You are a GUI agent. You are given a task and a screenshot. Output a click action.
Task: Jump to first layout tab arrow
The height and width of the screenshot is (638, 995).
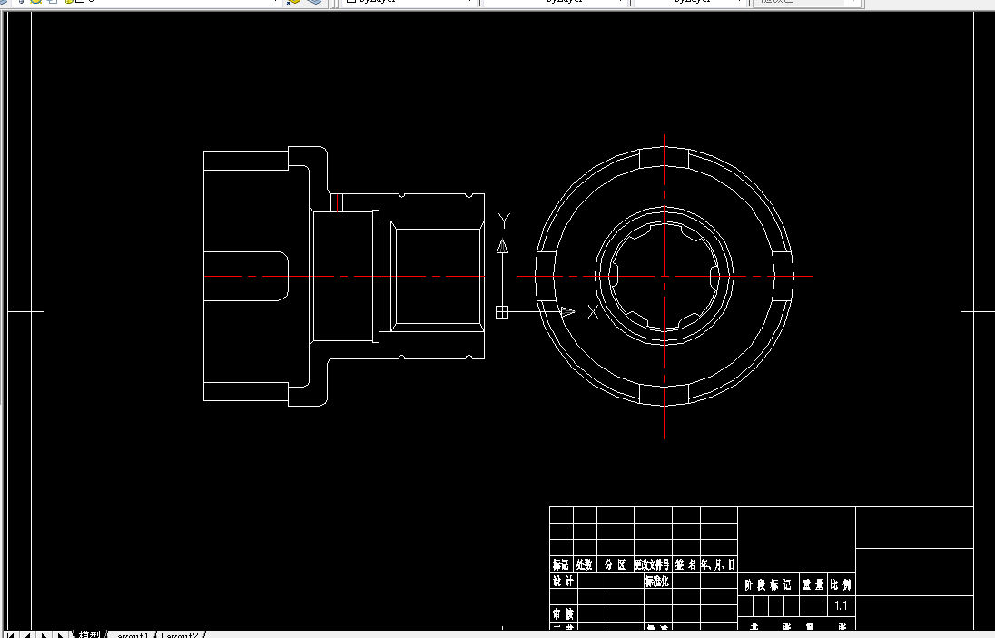coord(11,634)
